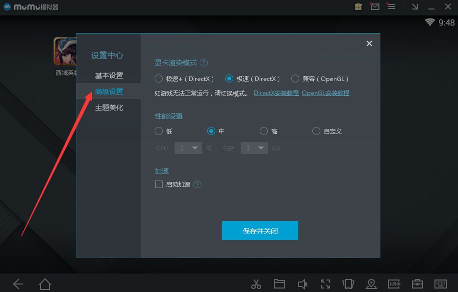Open the message inbox icon in the title bar

point(375,6)
